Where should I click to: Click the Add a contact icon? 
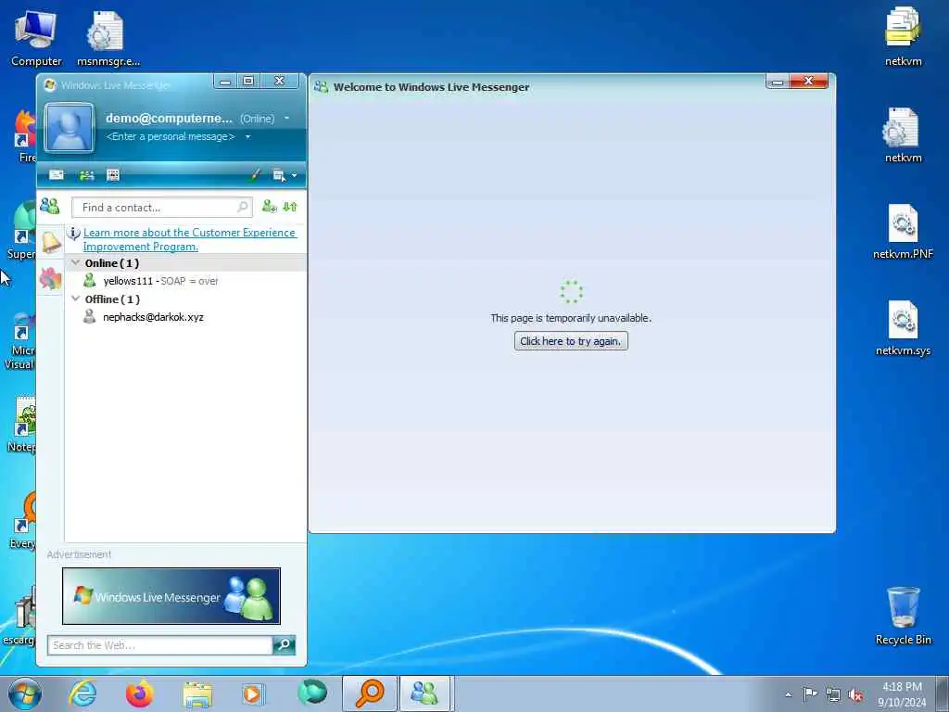269,207
